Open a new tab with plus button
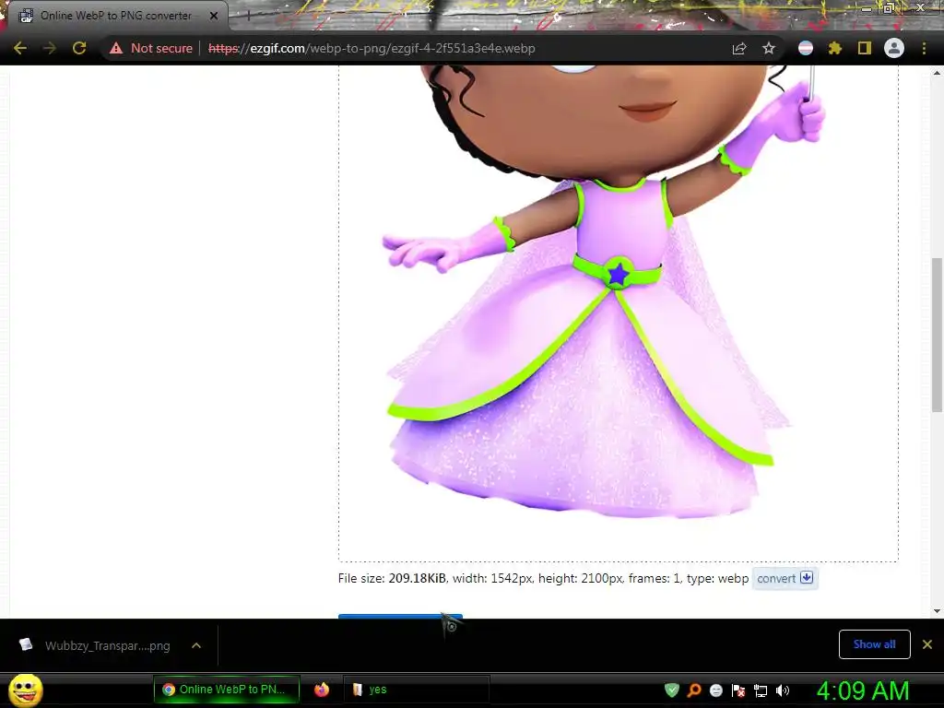The height and width of the screenshot is (708, 944). tap(249, 17)
